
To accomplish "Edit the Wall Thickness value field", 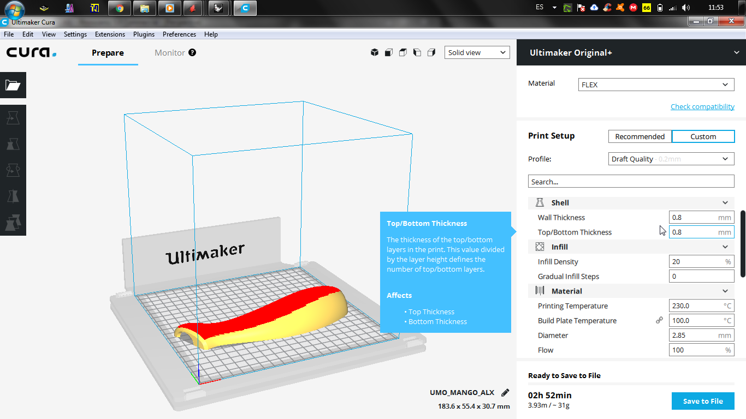I will click(x=701, y=217).
